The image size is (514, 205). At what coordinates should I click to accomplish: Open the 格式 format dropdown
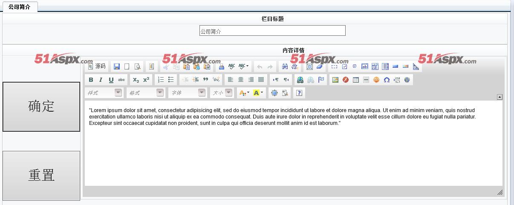click(x=146, y=92)
